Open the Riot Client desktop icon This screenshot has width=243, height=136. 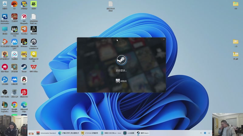pyautogui.click(x=5, y=67)
